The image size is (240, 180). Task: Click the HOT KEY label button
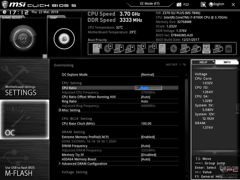click(172, 65)
